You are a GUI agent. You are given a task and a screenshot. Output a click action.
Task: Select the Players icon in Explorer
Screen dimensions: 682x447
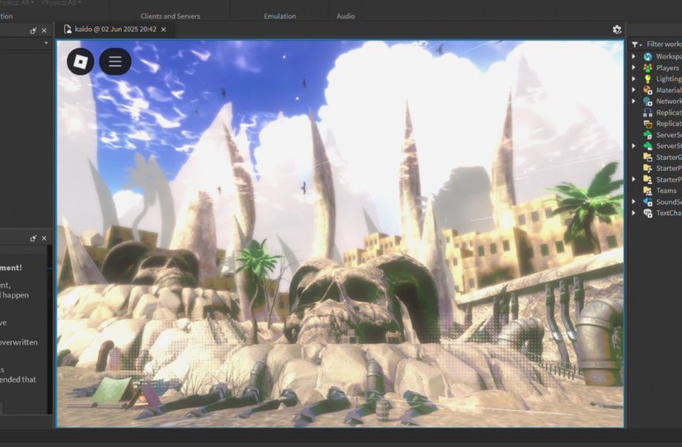647,68
